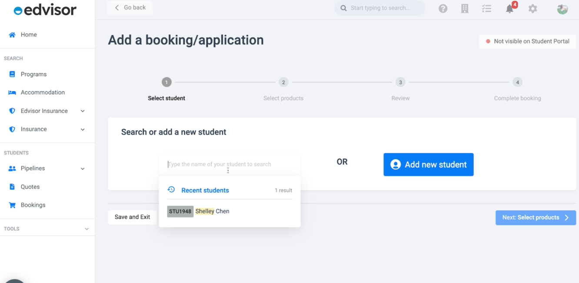Screen dimensions: 579x283
Task: Click the Edvisor Insurance shield icon
Action: (12, 111)
